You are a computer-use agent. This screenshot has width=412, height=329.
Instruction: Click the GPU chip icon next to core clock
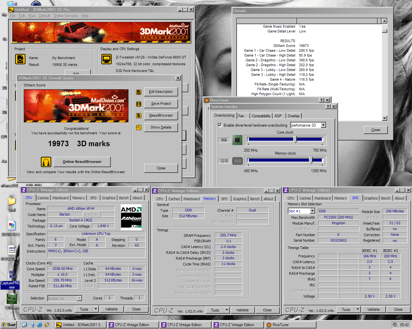click(x=237, y=140)
